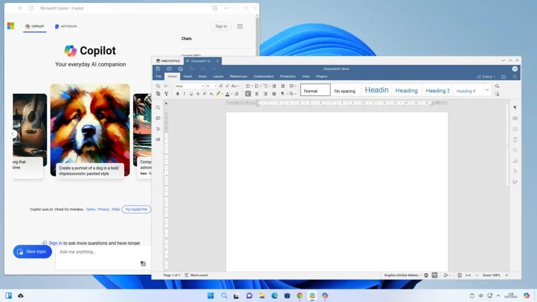Expand the paragraph styles gallery
Screen dimensions: 537x302
[x=487, y=90]
